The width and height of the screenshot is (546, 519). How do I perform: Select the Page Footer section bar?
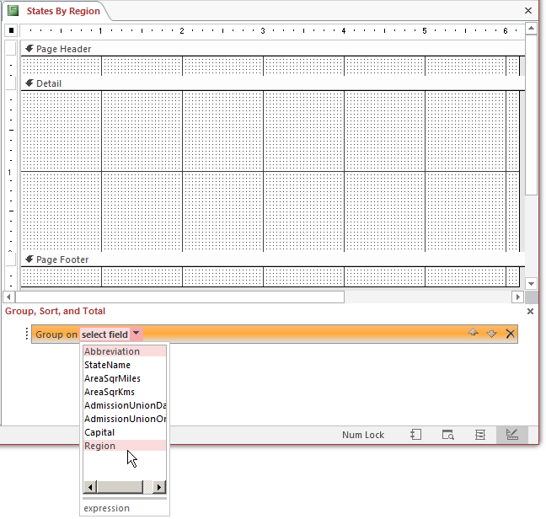click(x=270, y=259)
